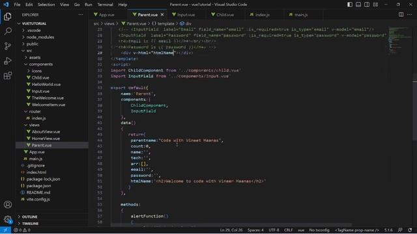Toggle the primary side bar layout icon
The height and width of the screenshot is (234, 417).
pyautogui.click(x=350, y=5)
